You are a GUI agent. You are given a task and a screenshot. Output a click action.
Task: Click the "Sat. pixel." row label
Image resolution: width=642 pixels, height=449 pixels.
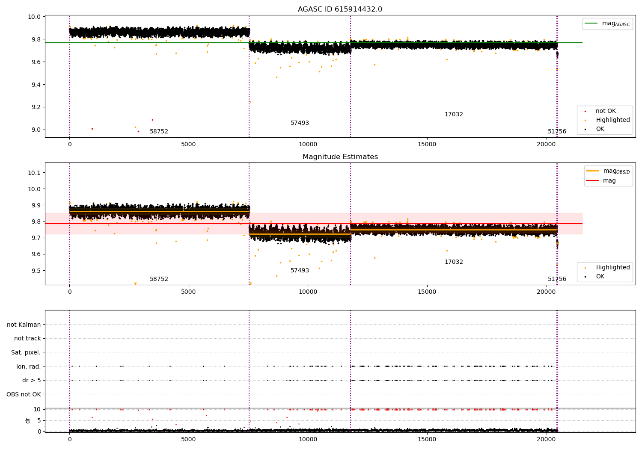coord(26,352)
